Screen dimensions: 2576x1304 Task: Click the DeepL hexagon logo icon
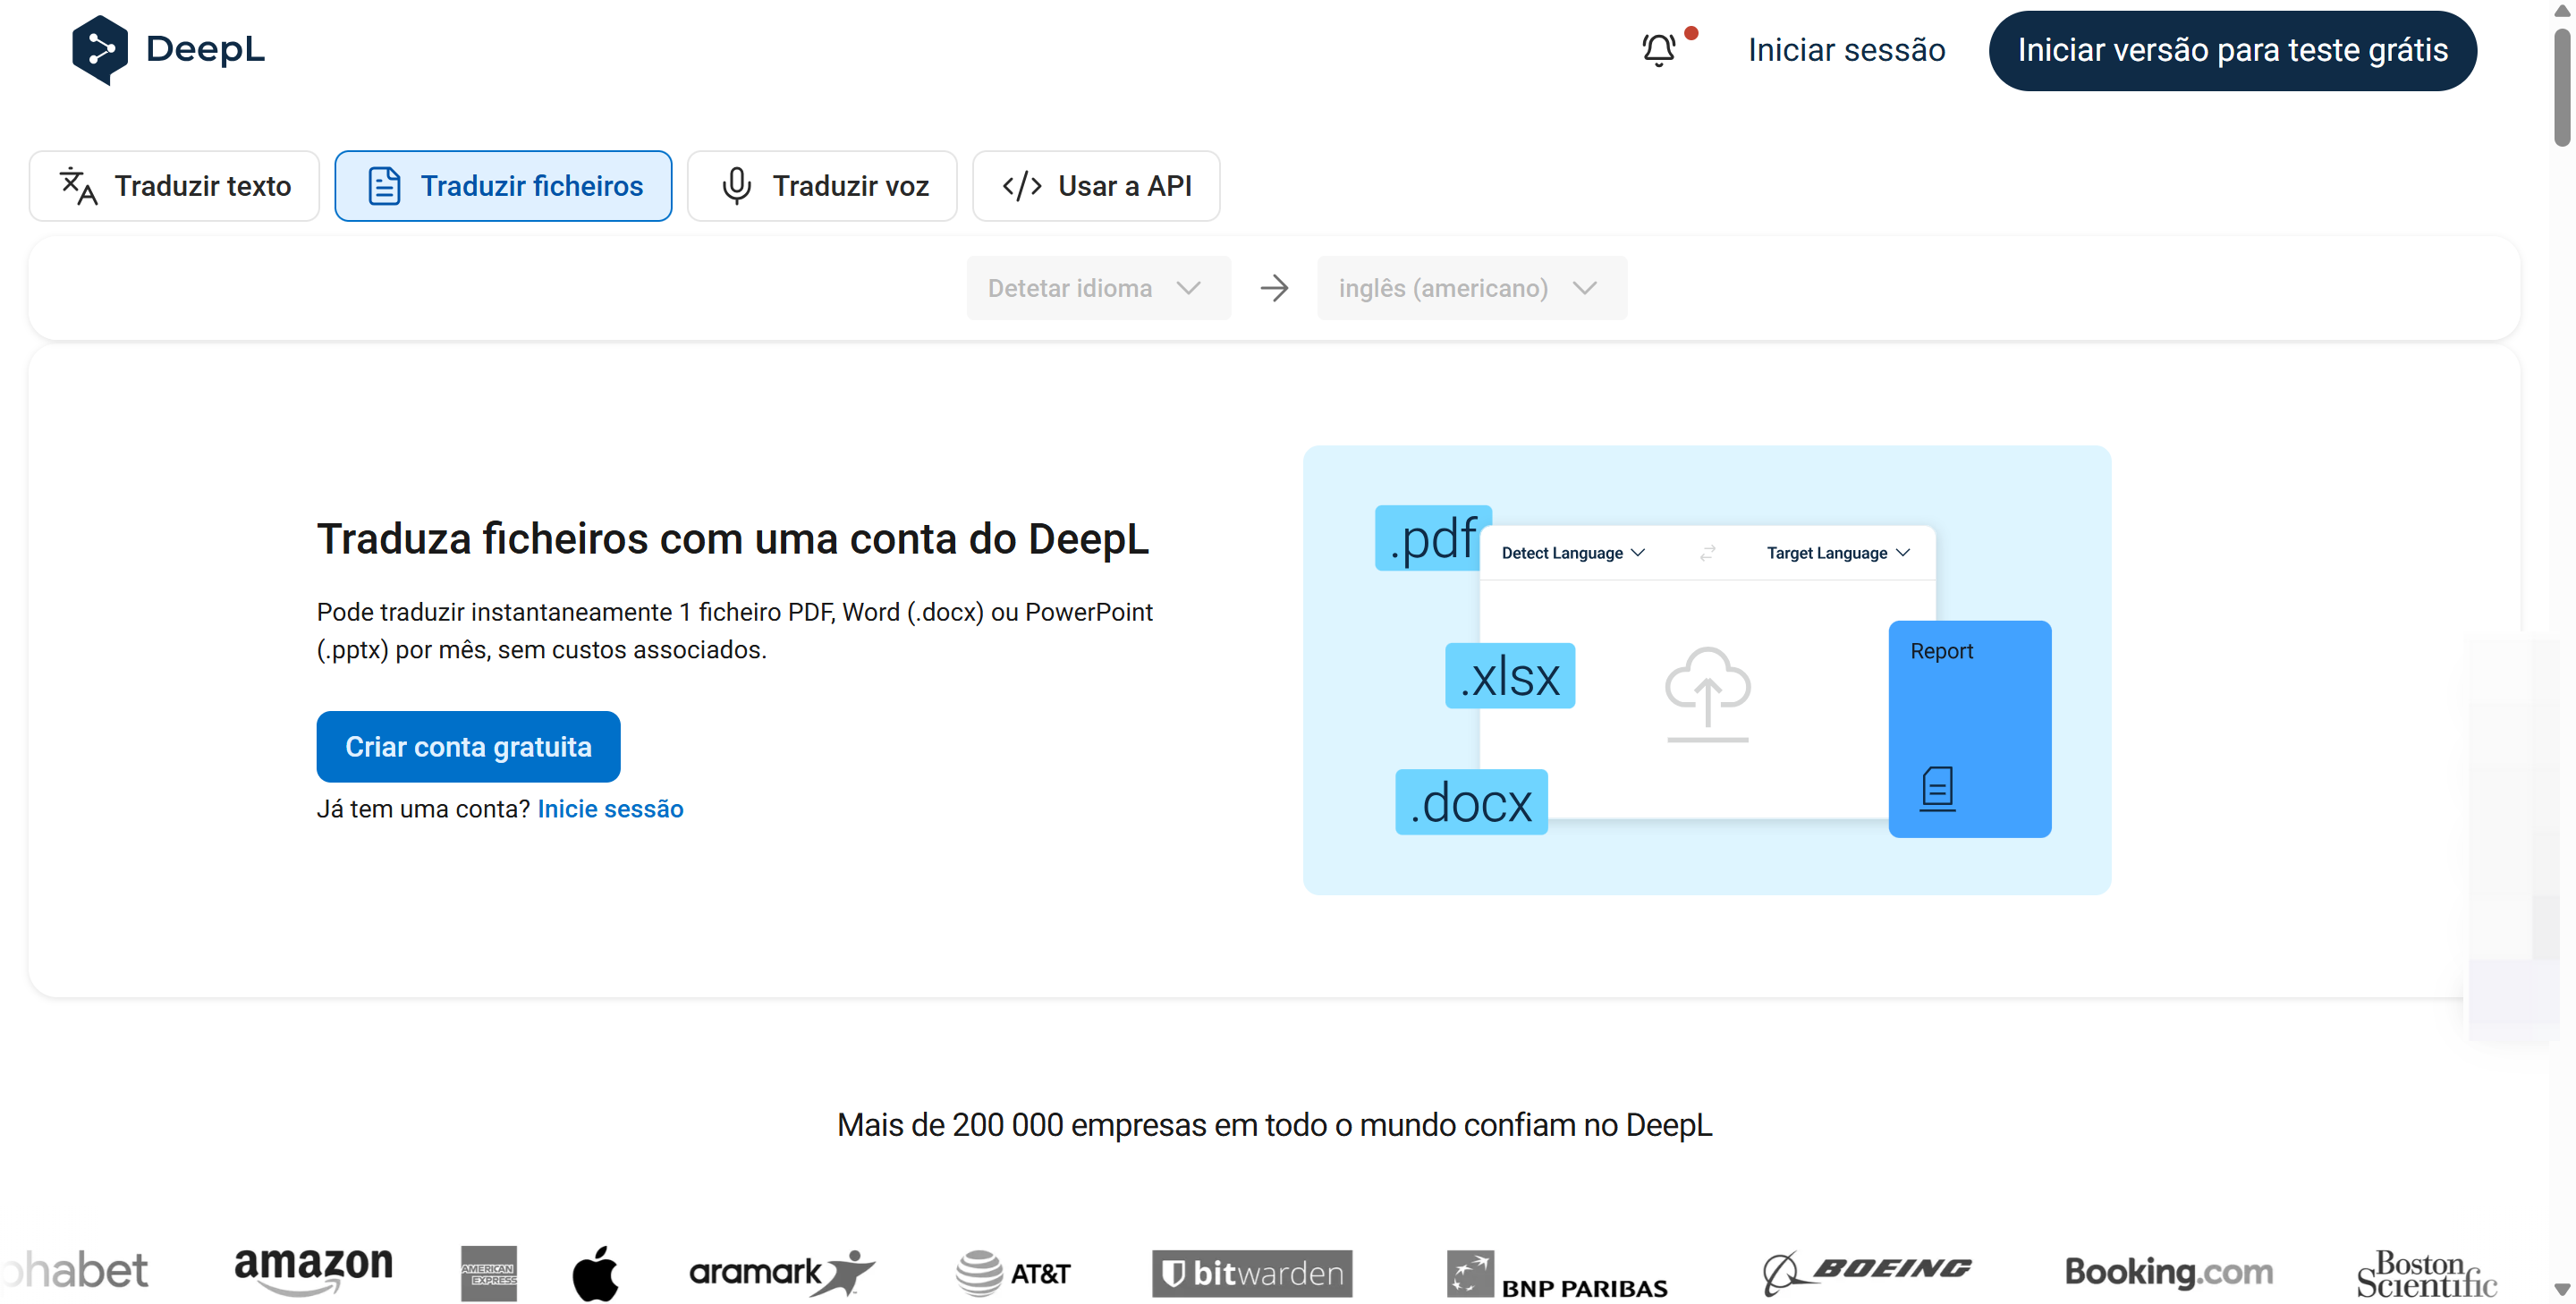pos(100,49)
